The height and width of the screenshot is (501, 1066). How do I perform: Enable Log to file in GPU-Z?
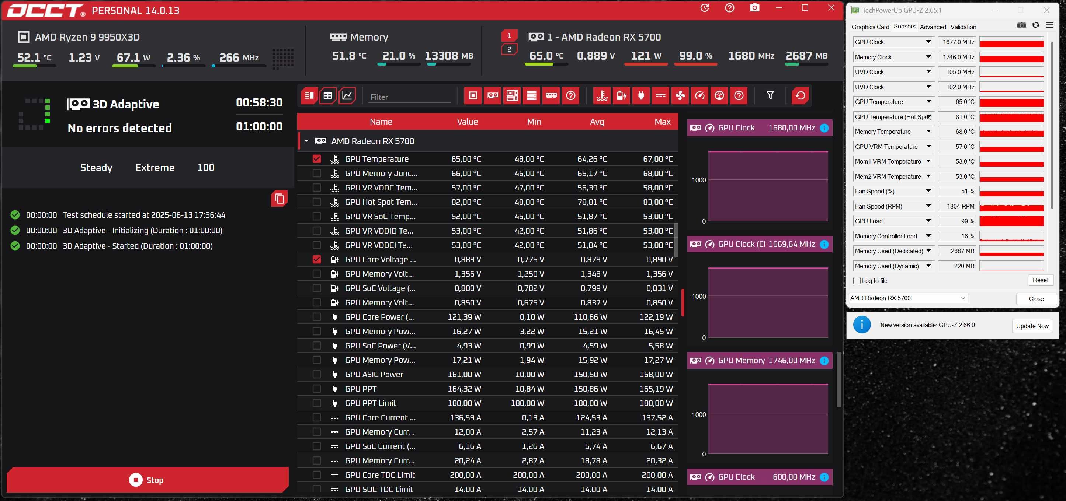[x=857, y=281]
